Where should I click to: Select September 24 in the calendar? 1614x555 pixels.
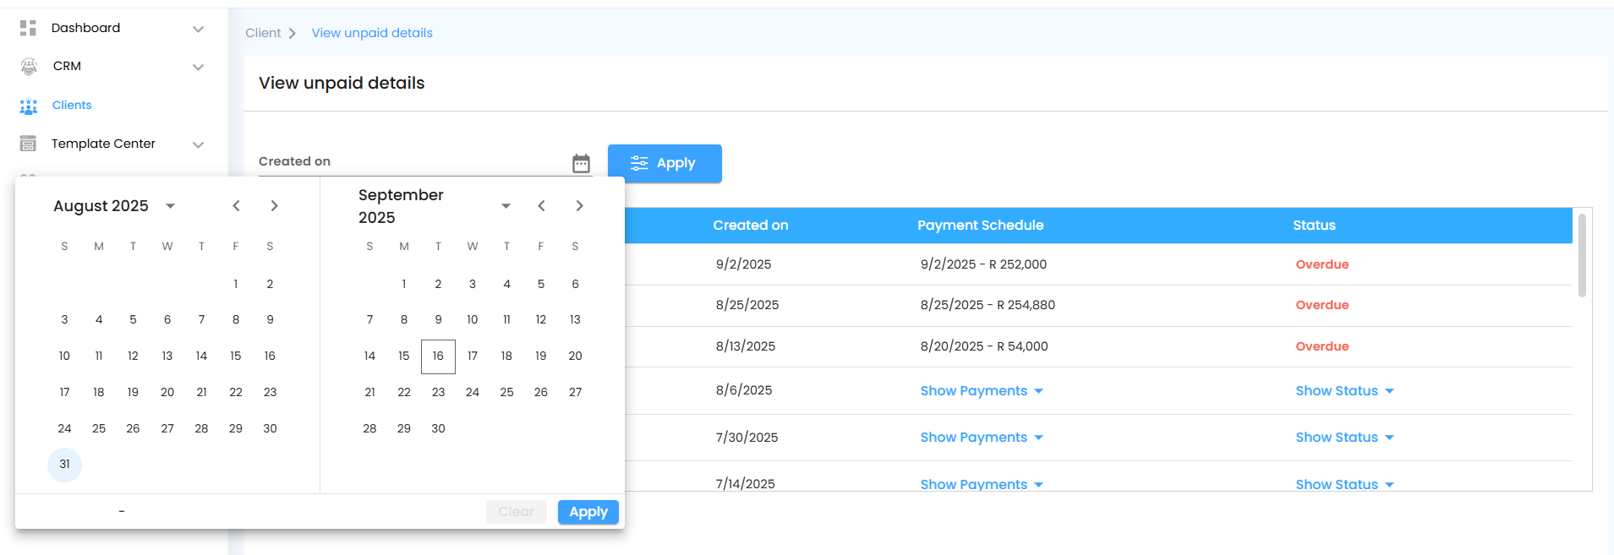point(473,393)
